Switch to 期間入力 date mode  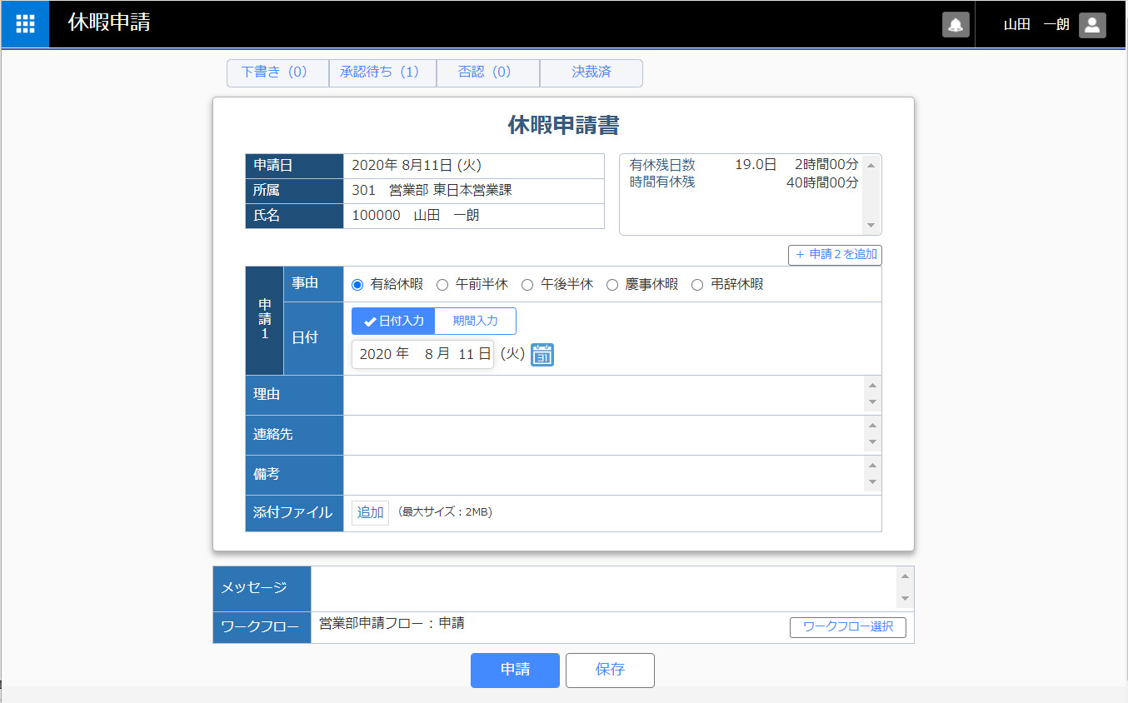tap(475, 321)
